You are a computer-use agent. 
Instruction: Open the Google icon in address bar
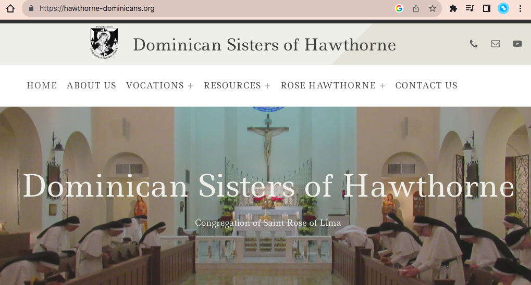399,8
